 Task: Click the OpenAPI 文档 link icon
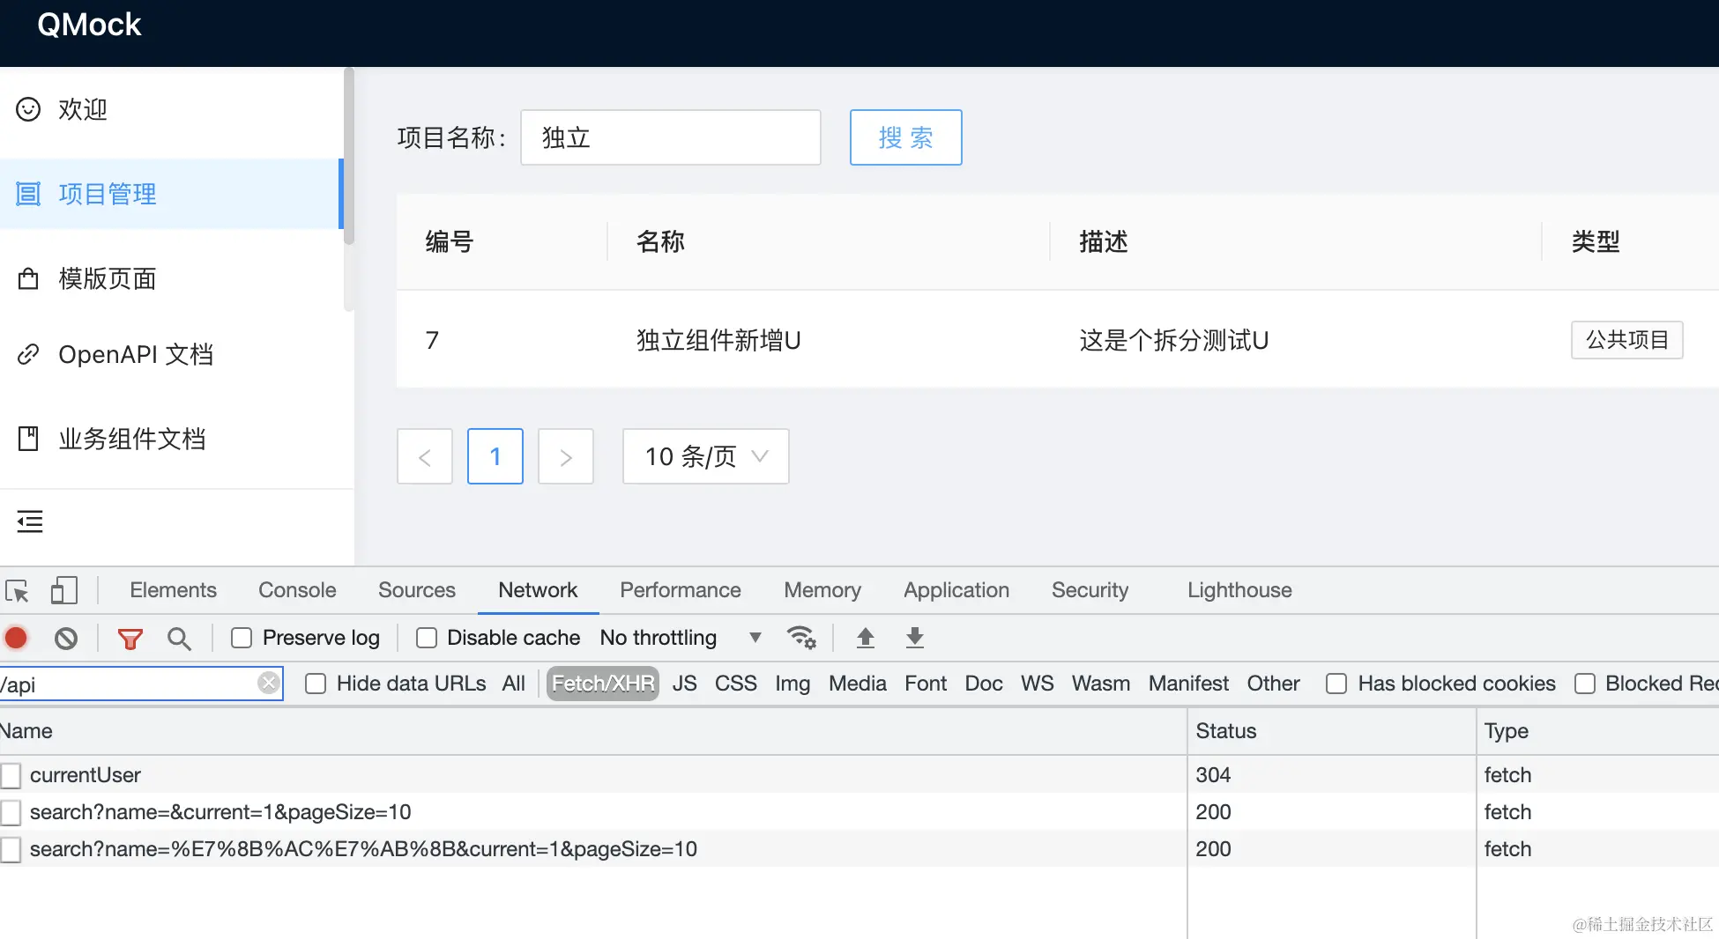click(x=28, y=354)
